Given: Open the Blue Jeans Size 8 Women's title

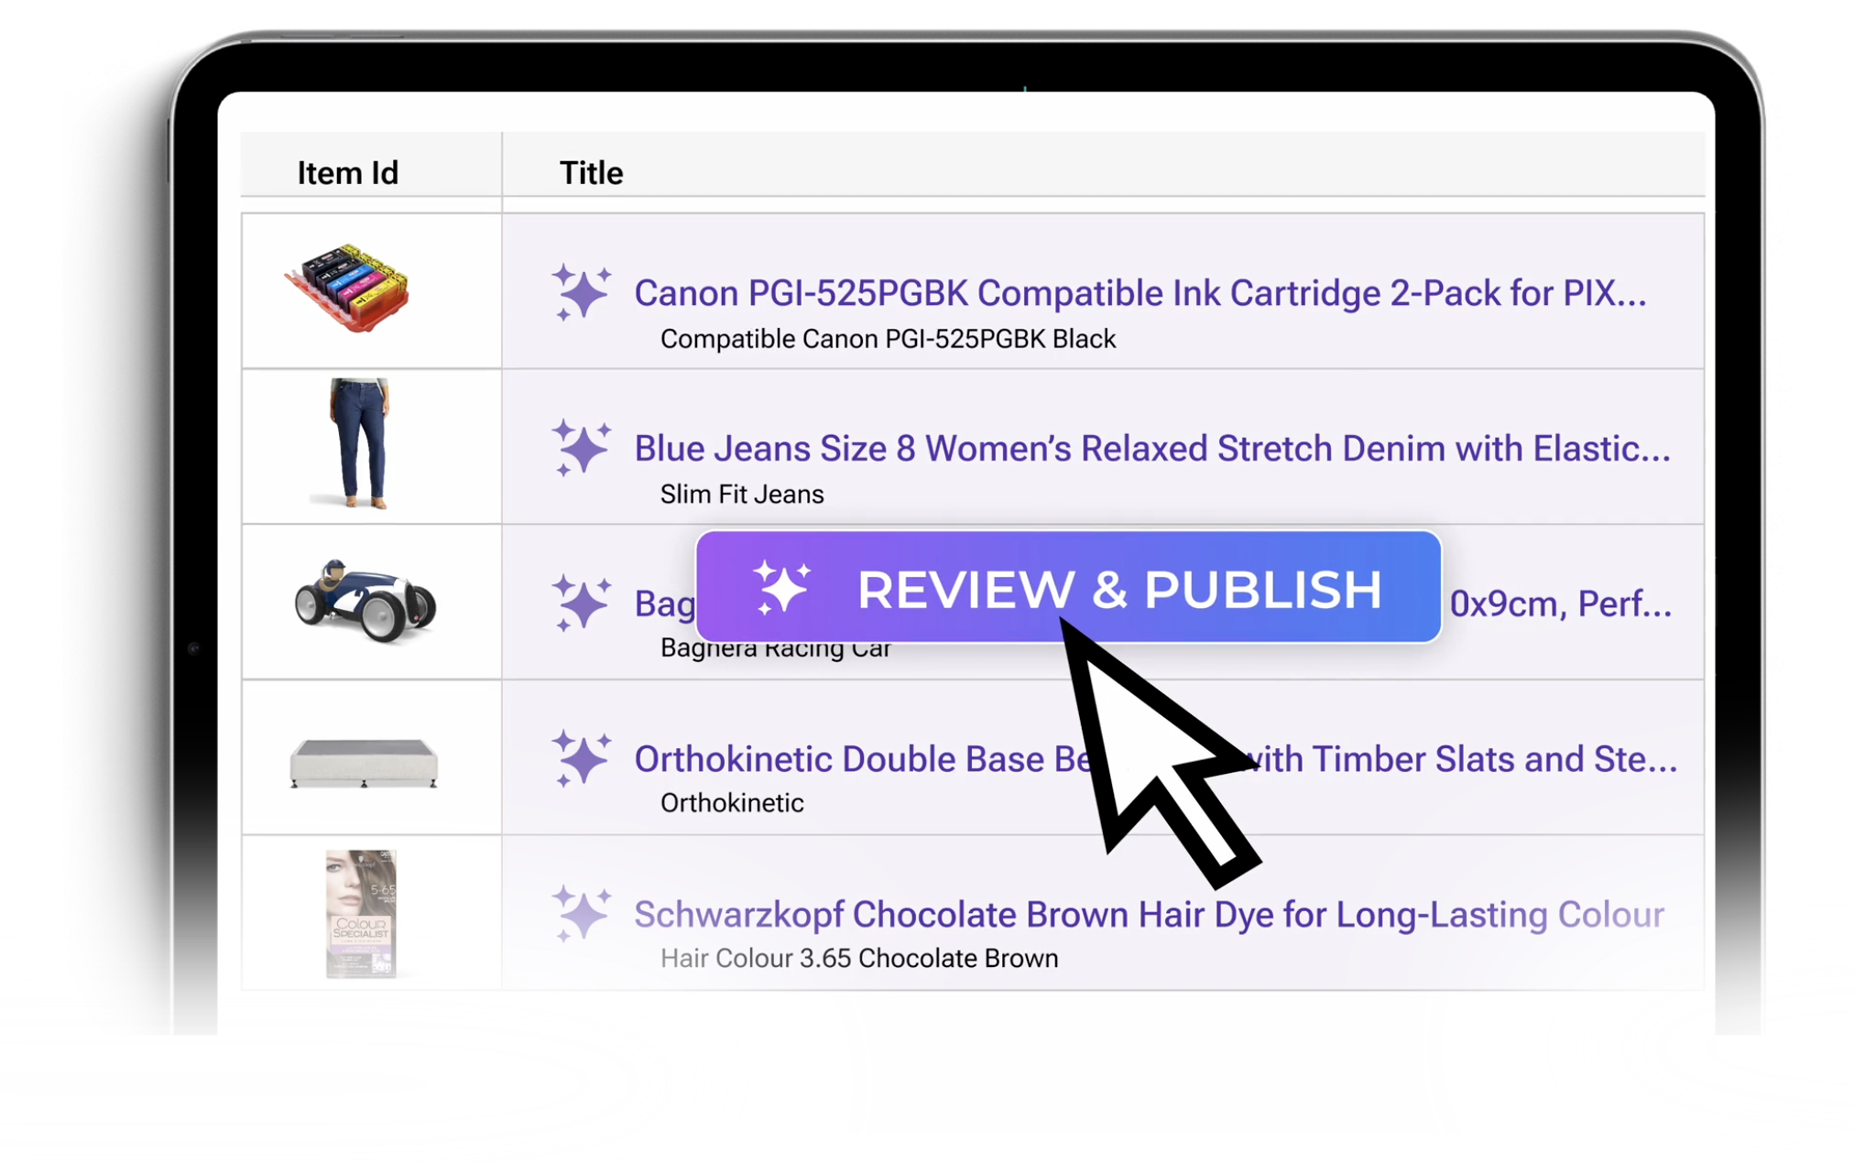Looking at the screenshot, I should coord(1152,449).
